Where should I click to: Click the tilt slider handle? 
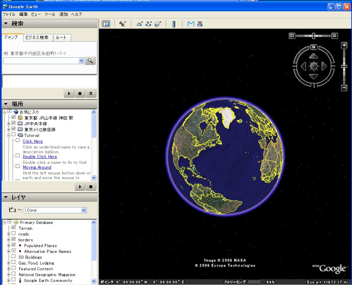tap(313, 36)
